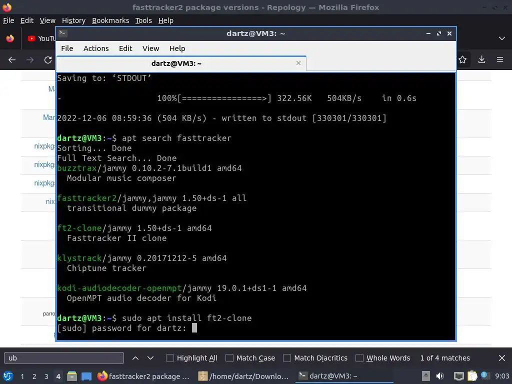Enable Whole Words checkbox
Image resolution: width=512 pixels, height=384 pixels.
[x=359, y=358]
